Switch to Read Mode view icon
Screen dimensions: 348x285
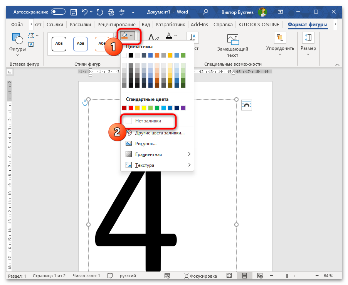coord(229,276)
